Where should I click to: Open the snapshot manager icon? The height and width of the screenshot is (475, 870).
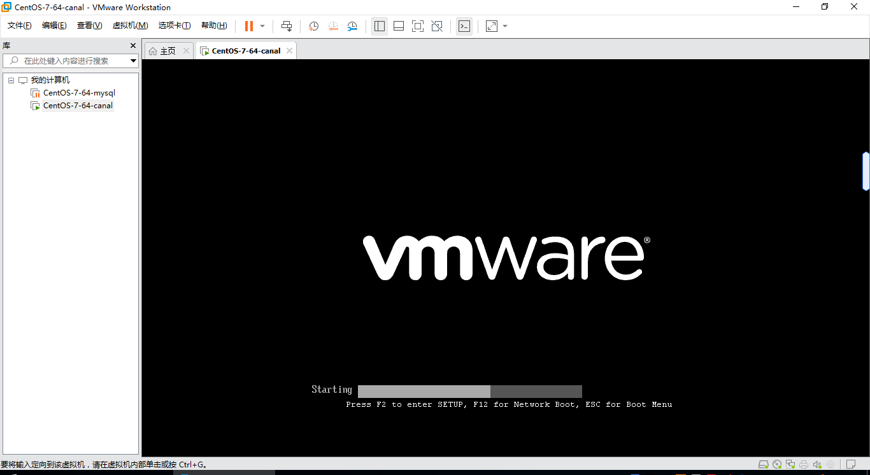point(352,26)
